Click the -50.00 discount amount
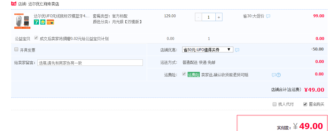 (317, 49)
